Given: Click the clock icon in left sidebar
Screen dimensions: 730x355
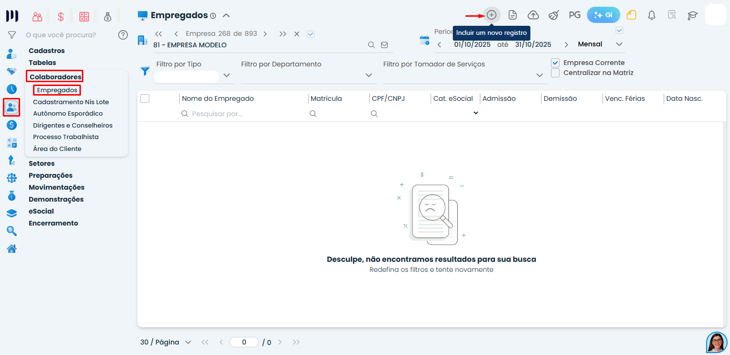Looking at the screenshot, I should point(12,89).
